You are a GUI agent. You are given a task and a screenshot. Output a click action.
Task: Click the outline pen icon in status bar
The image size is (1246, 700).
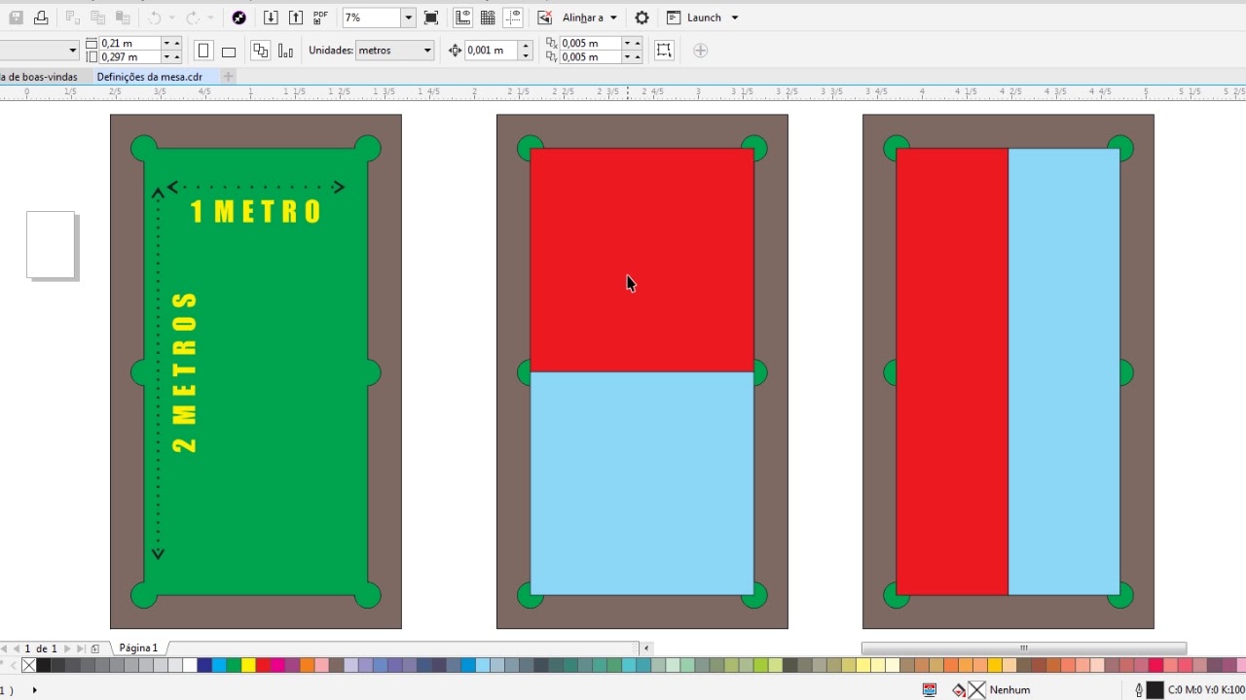pos(1139,690)
